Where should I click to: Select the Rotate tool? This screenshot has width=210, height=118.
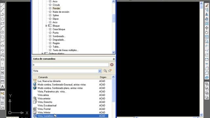pyautogui.click(x=207, y=32)
